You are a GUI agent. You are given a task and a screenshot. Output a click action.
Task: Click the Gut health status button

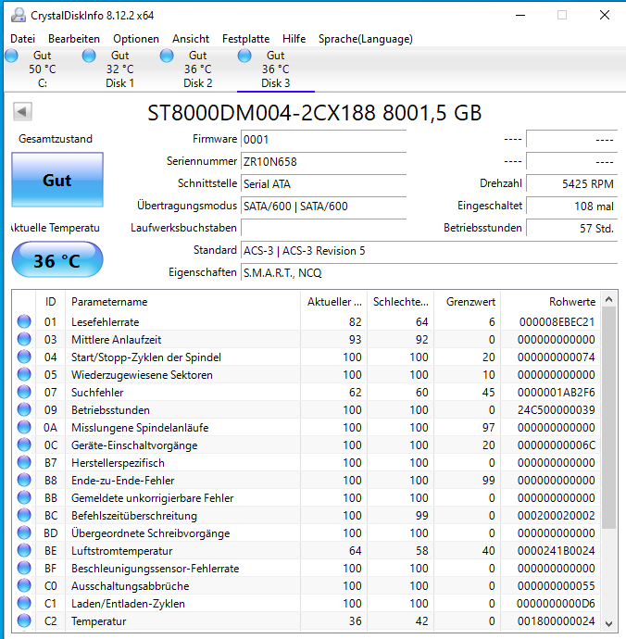pyautogui.click(x=57, y=180)
